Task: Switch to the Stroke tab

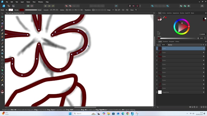Action: [164, 13]
